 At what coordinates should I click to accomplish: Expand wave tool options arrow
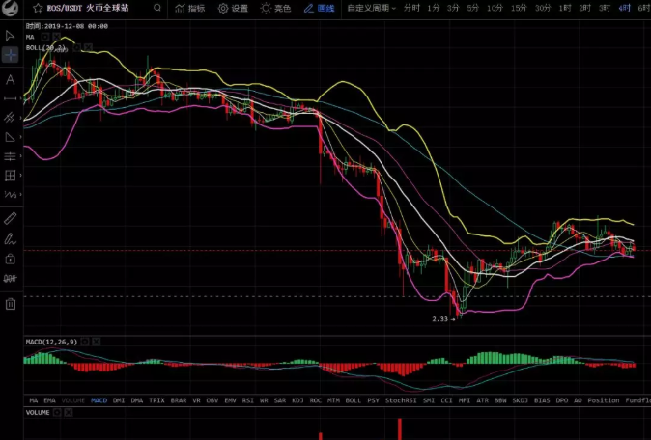20,195
